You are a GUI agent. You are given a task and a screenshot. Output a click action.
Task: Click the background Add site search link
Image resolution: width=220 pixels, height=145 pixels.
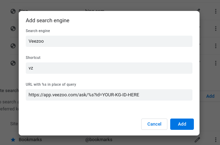210,96
